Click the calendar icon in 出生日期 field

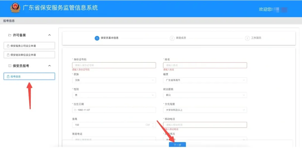coord(75,110)
